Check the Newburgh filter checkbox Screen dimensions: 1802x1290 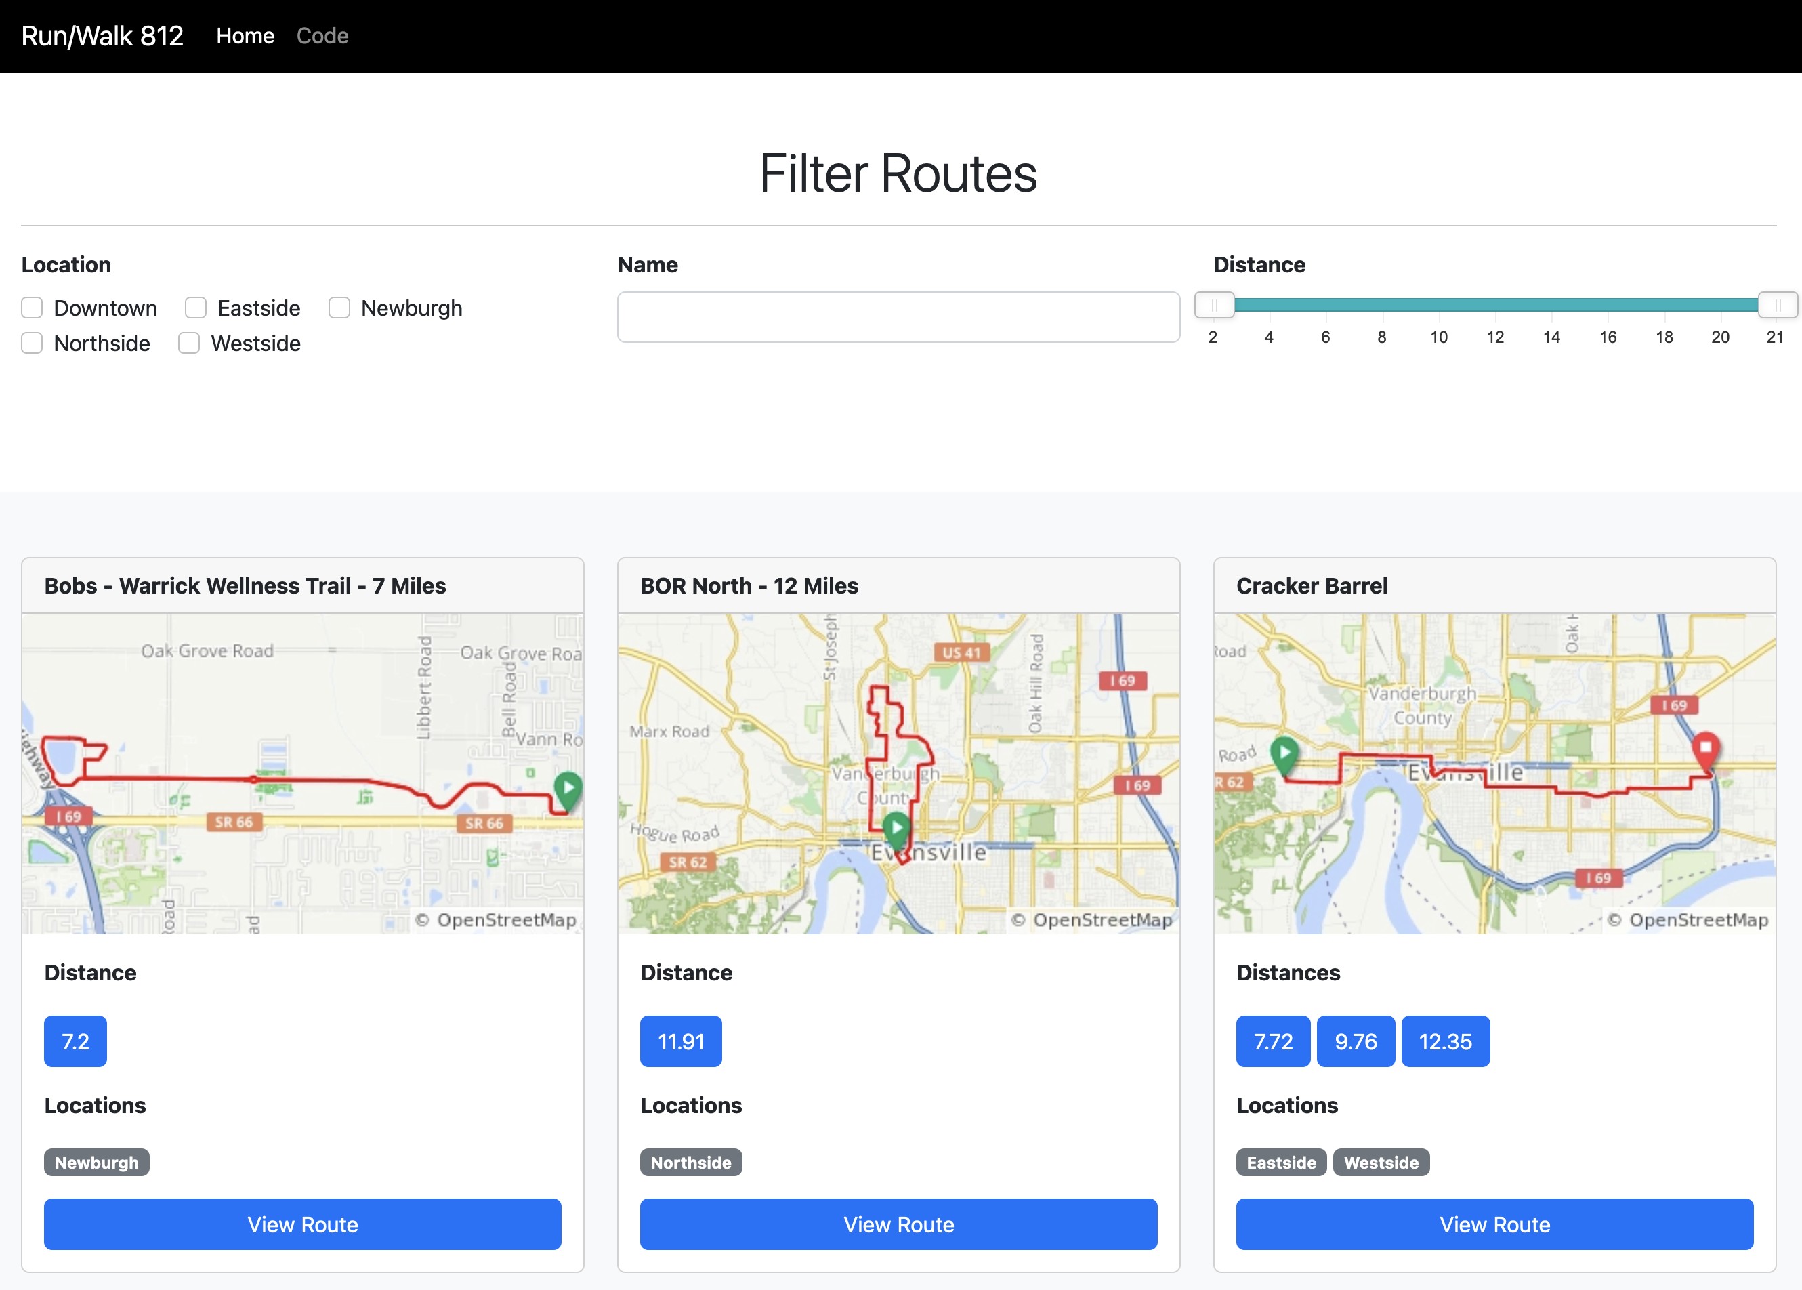(x=339, y=308)
